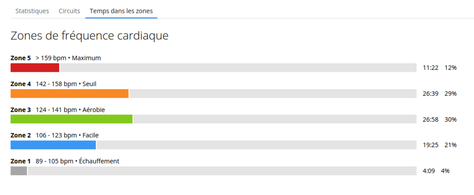The width and height of the screenshot is (474, 195).
Task: Click the 30% value for Zone 3
Action: pos(450,119)
